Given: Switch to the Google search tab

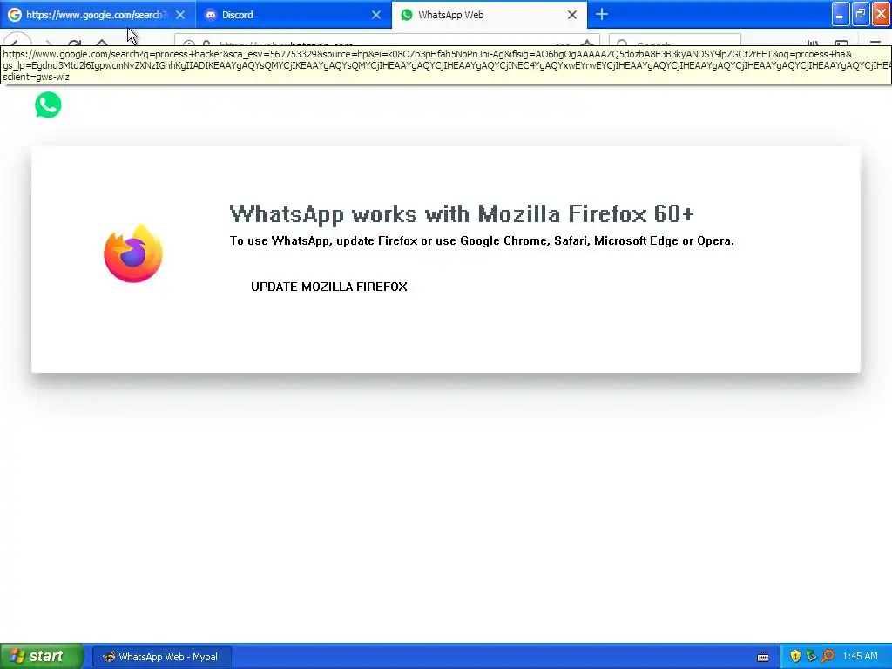Looking at the screenshot, I should pos(97,15).
